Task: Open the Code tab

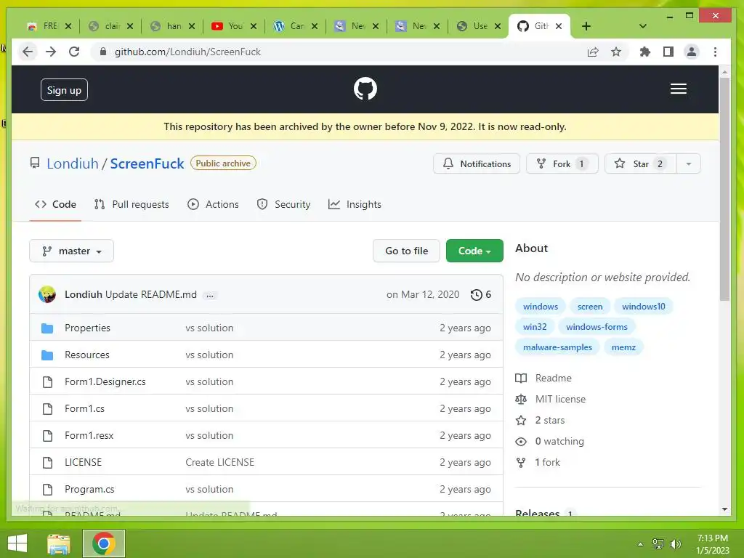Action: click(x=55, y=204)
